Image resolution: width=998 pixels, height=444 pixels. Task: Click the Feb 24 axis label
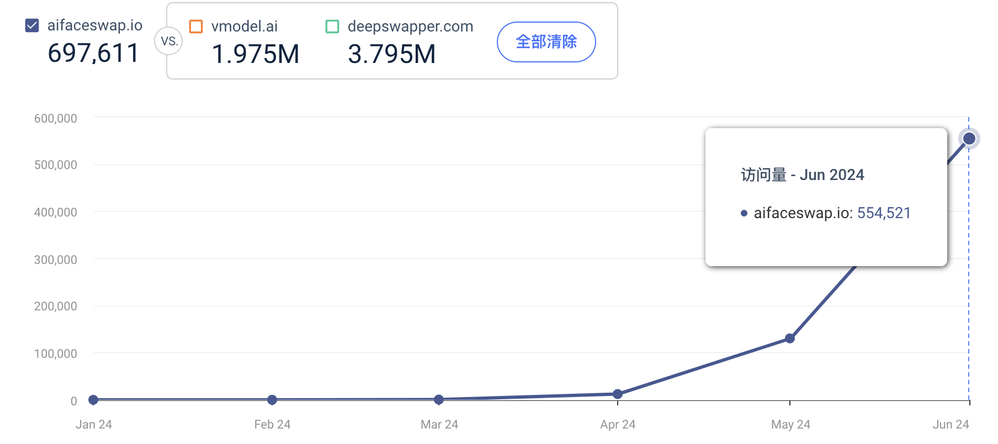point(272,424)
